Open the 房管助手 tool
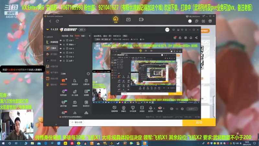The image size is (259, 146). [75, 82]
